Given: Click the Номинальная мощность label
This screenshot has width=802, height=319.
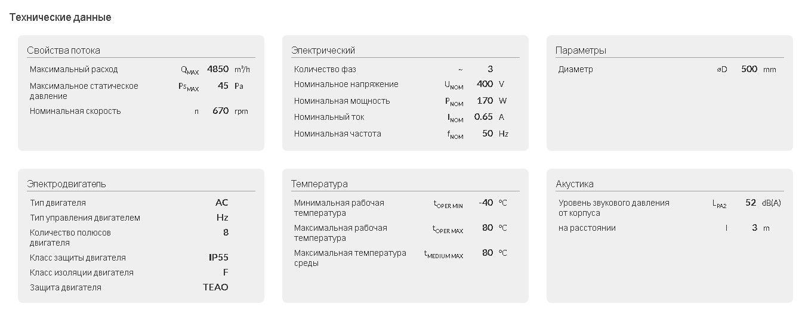Looking at the screenshot, I should tap(342, 101).
